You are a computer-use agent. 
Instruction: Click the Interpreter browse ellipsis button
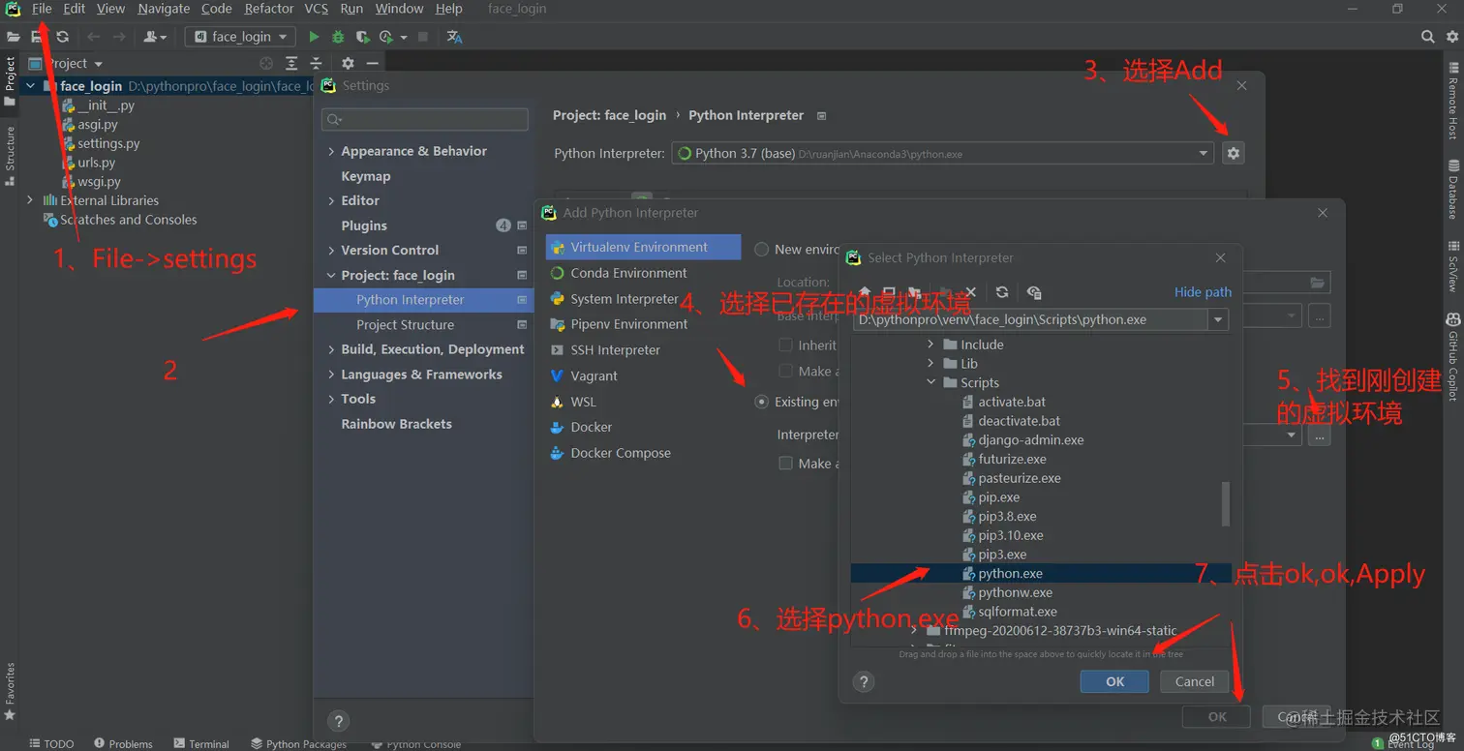(1319, 436)
